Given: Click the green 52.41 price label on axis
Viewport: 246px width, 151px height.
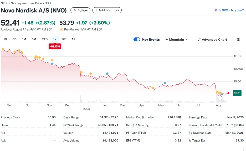Looking at the screenshot, I should pos(237,93).
